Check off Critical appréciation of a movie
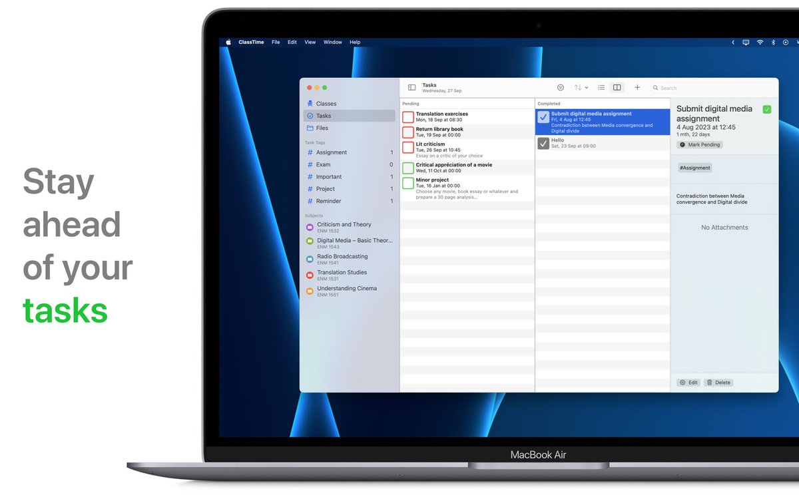The height and width of the screenshot is (499, 799). coord(408,168)
